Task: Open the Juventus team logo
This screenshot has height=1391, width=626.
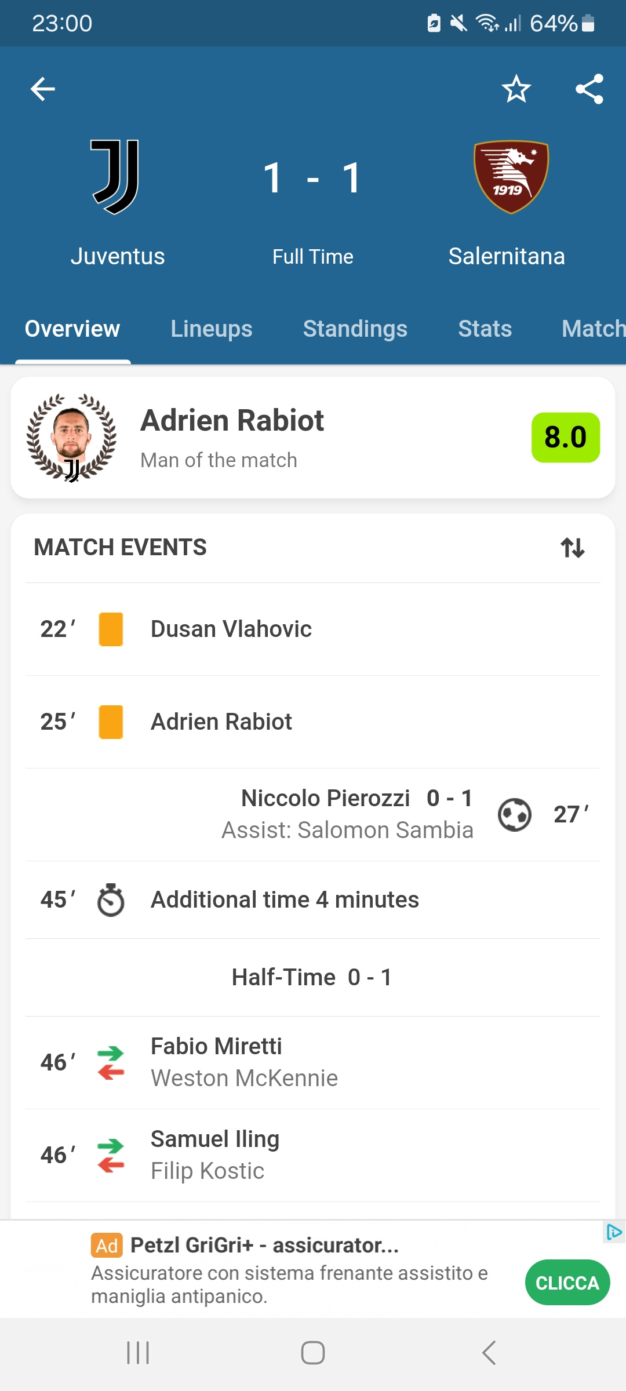Action: pyautogui.click(x=115, y=177)
